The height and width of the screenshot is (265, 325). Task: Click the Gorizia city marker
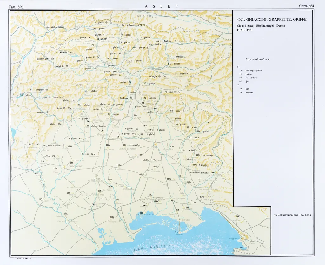pyautogui.click(x=217, y=173)
